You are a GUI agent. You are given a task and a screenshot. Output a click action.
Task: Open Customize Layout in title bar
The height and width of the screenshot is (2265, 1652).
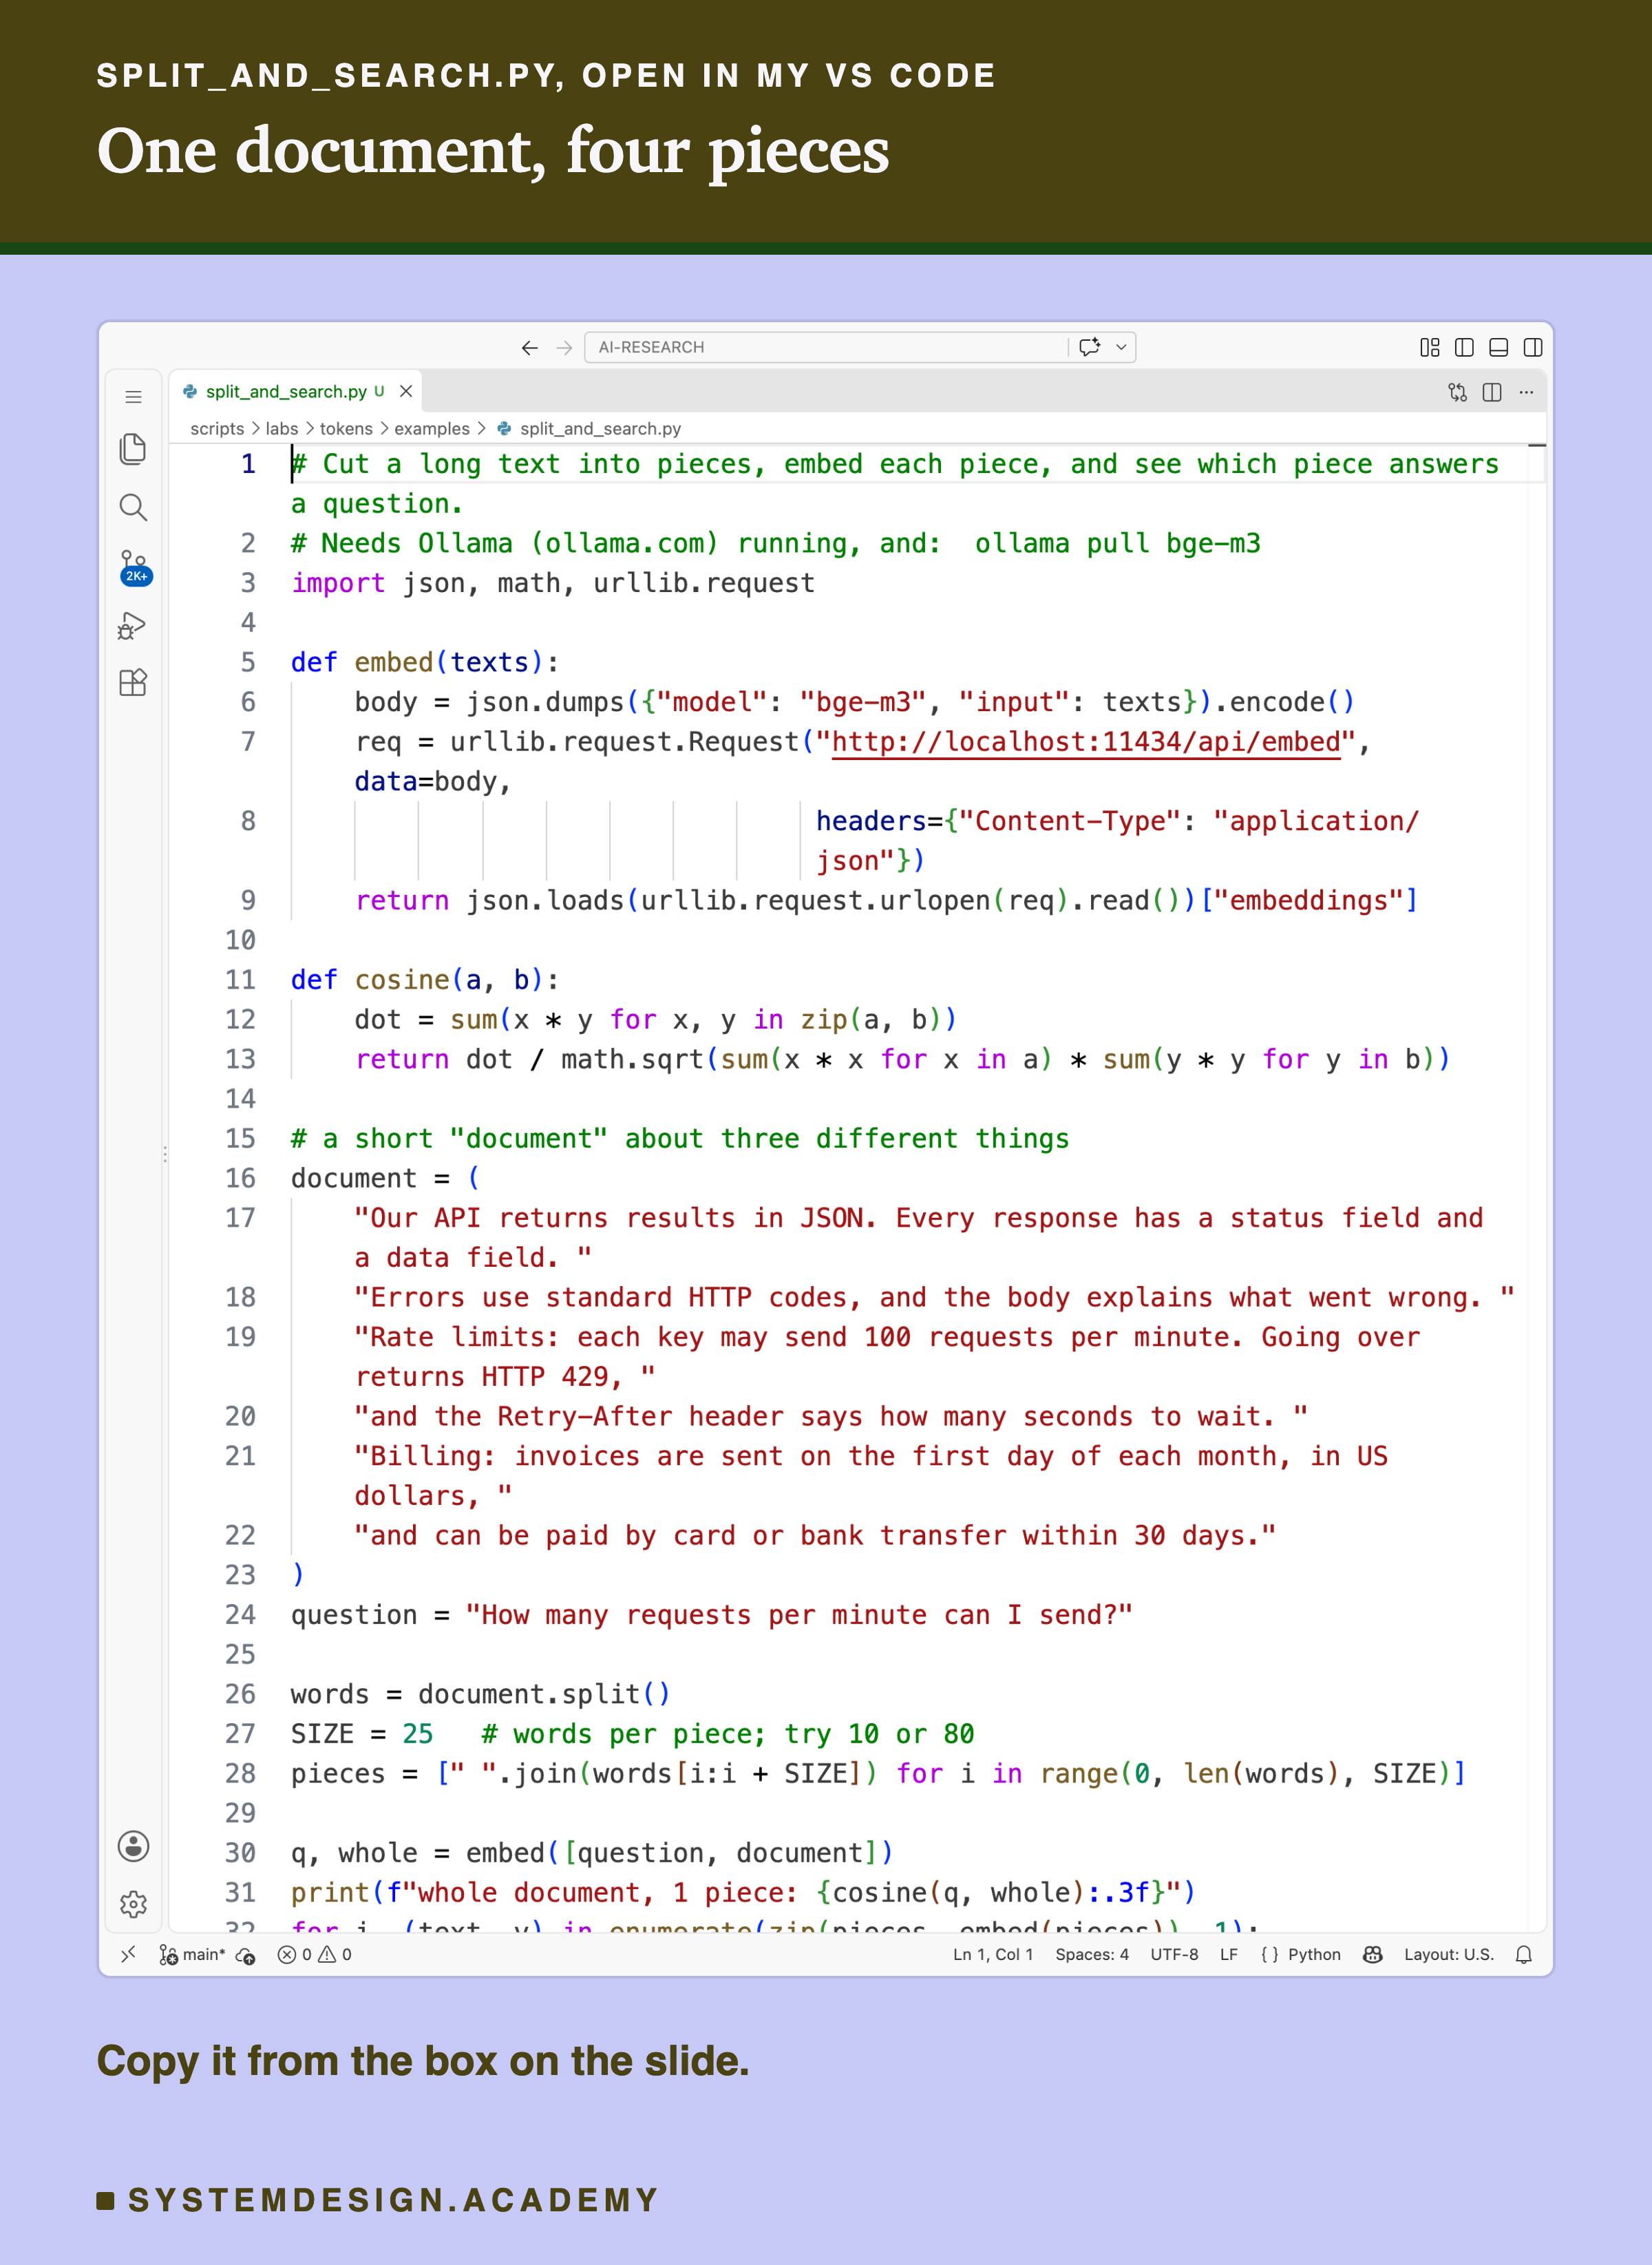tap(1430, 347)
